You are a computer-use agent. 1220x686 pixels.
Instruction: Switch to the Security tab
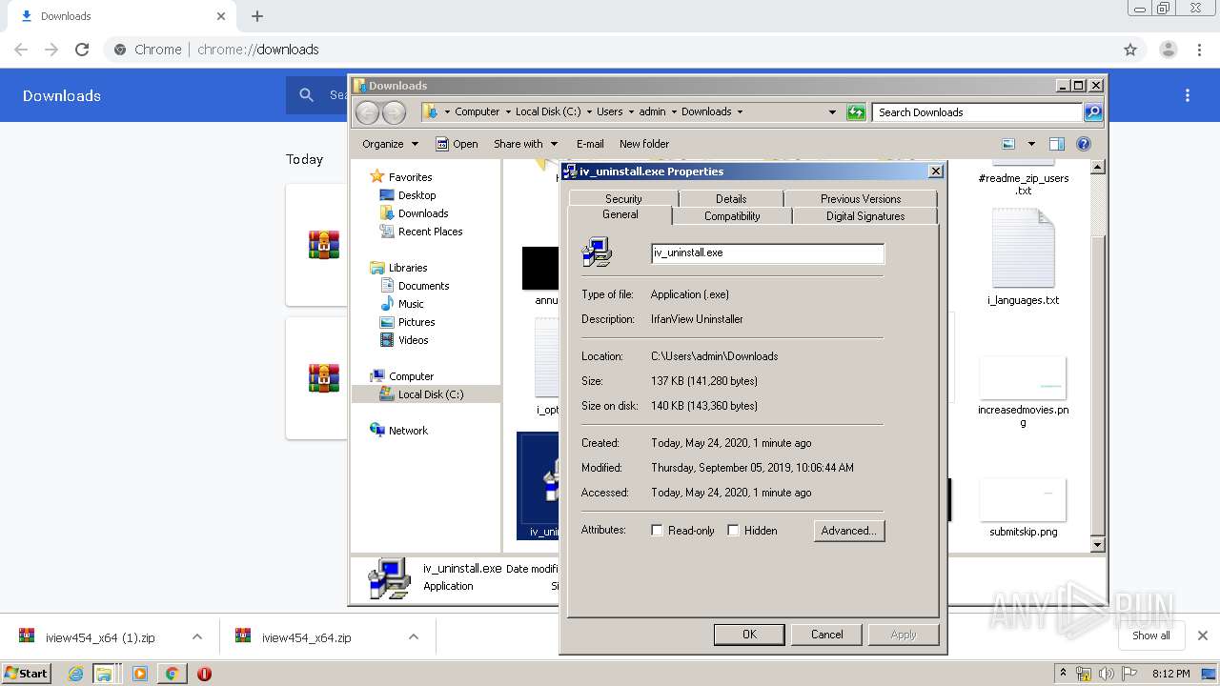tap(623, 198)
